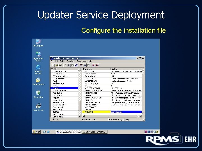
Task: Open the Help menu
Action: point(90,61)
